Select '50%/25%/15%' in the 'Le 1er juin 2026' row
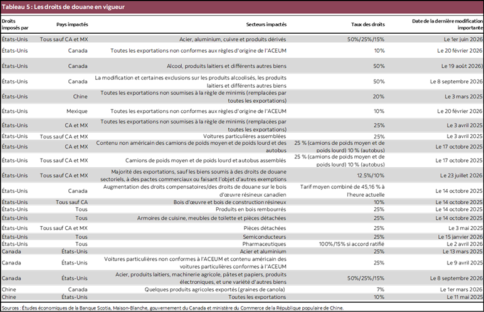Viewport: 484px width, 312px height. pos(366,39)
